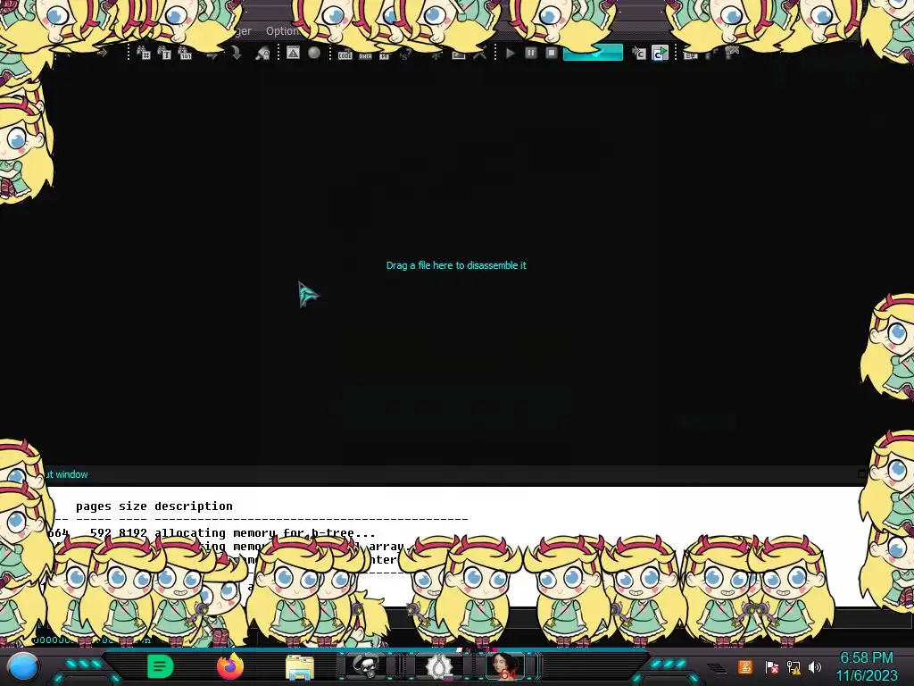Start the debugger with play button
914x686 pixels.
coord(511,53)
